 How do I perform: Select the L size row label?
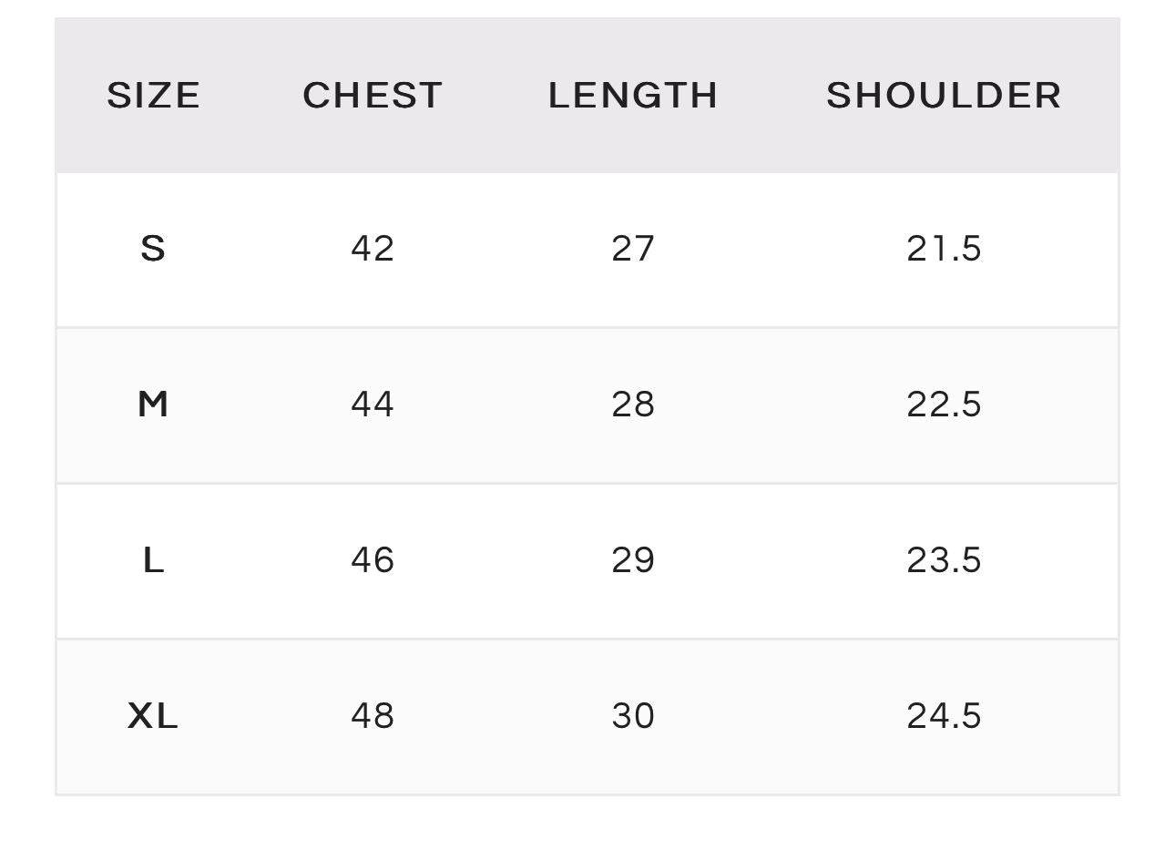[153, 560]
